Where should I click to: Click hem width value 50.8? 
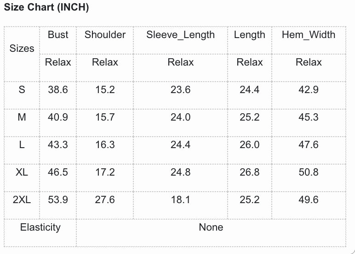[309, 172]
